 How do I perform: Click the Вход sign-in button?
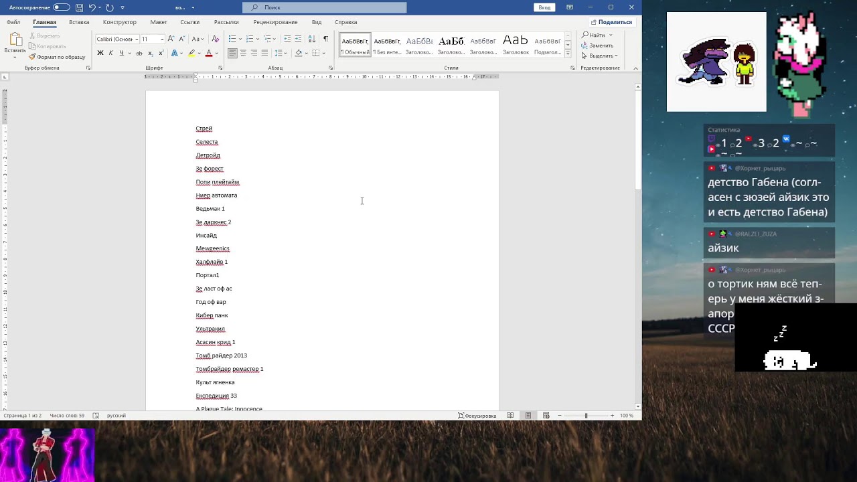click(544, 7)
